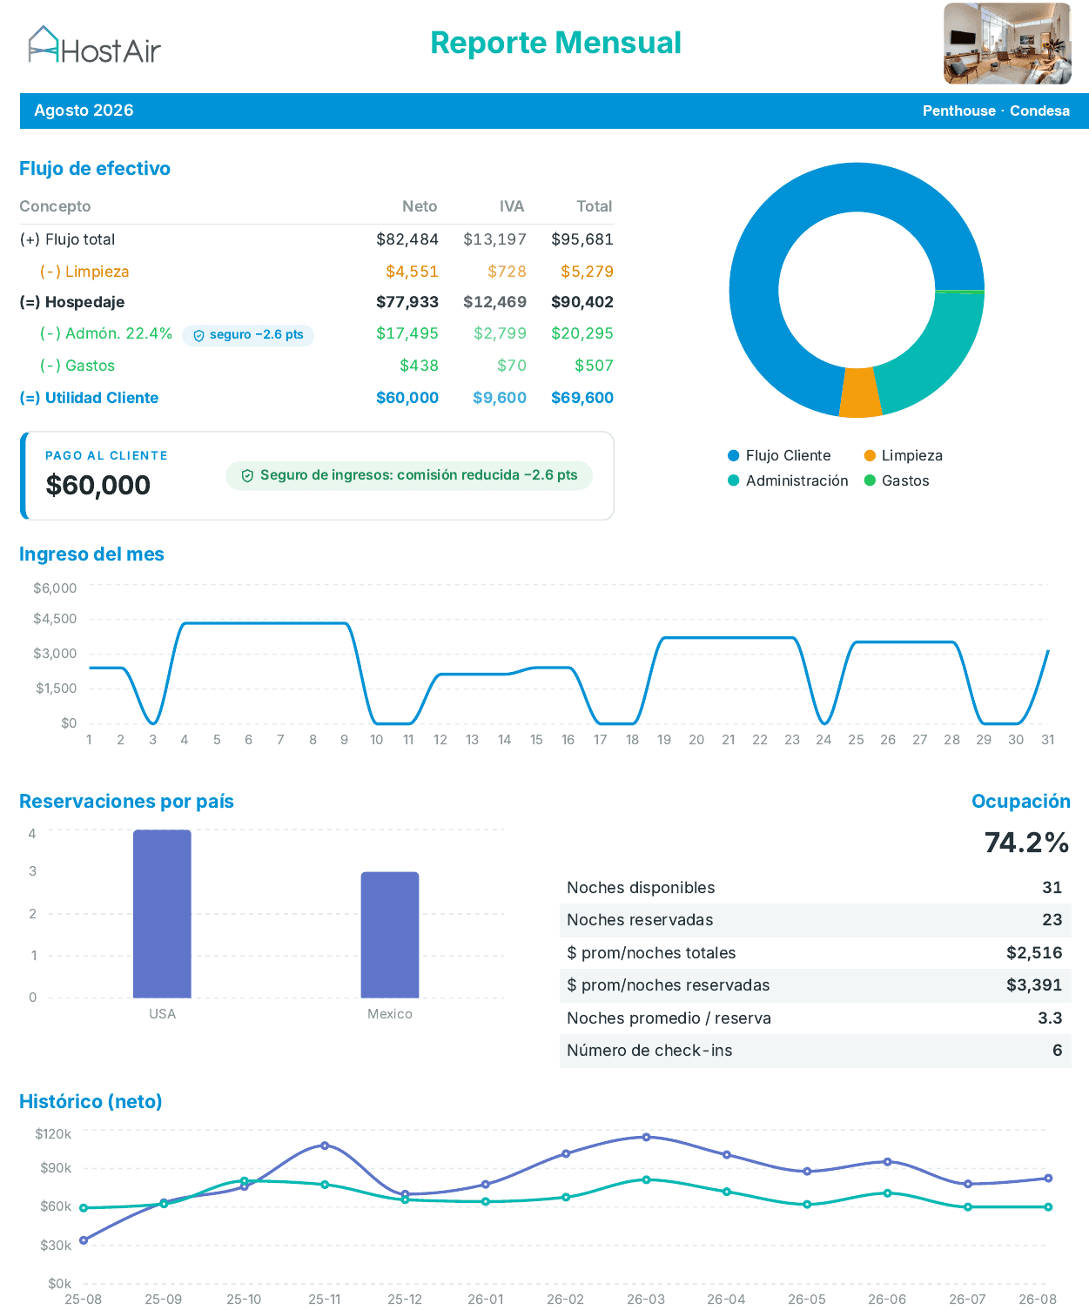The width and height of the screenshot is (1089, 1310).
Task: Click the $3,391 prom/noches reservadas value
Action: click(x=1034, y=985)
